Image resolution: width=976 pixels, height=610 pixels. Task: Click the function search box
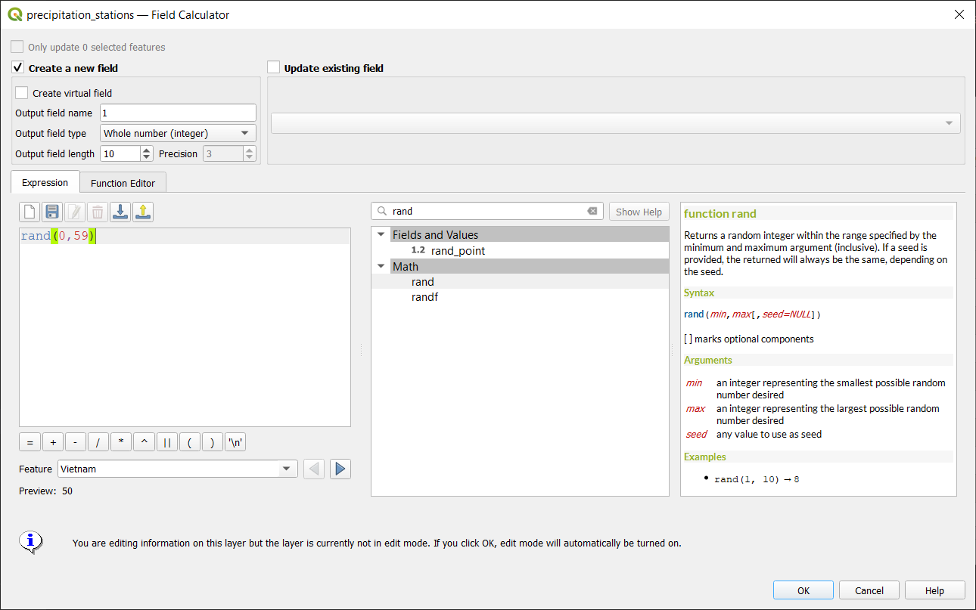pos(487,212)
